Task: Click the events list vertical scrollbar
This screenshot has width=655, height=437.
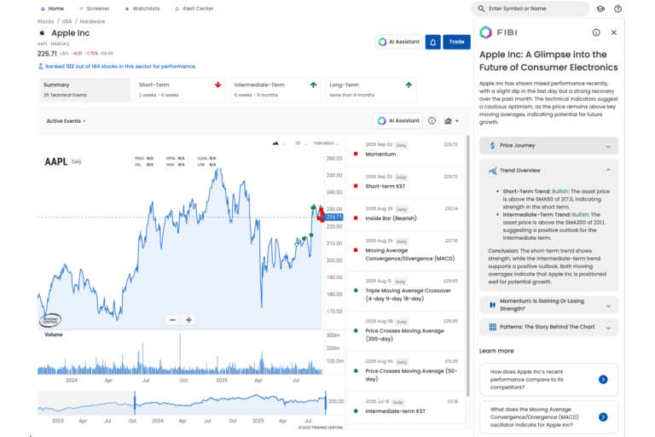Action: (x=468, y=265)
